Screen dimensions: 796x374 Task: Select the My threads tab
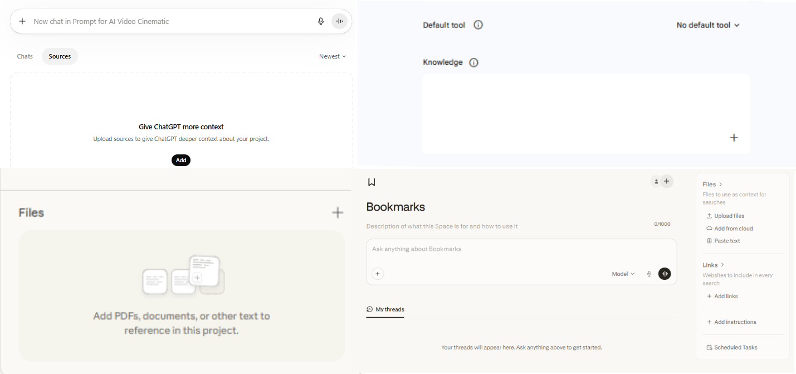(385, 309)
